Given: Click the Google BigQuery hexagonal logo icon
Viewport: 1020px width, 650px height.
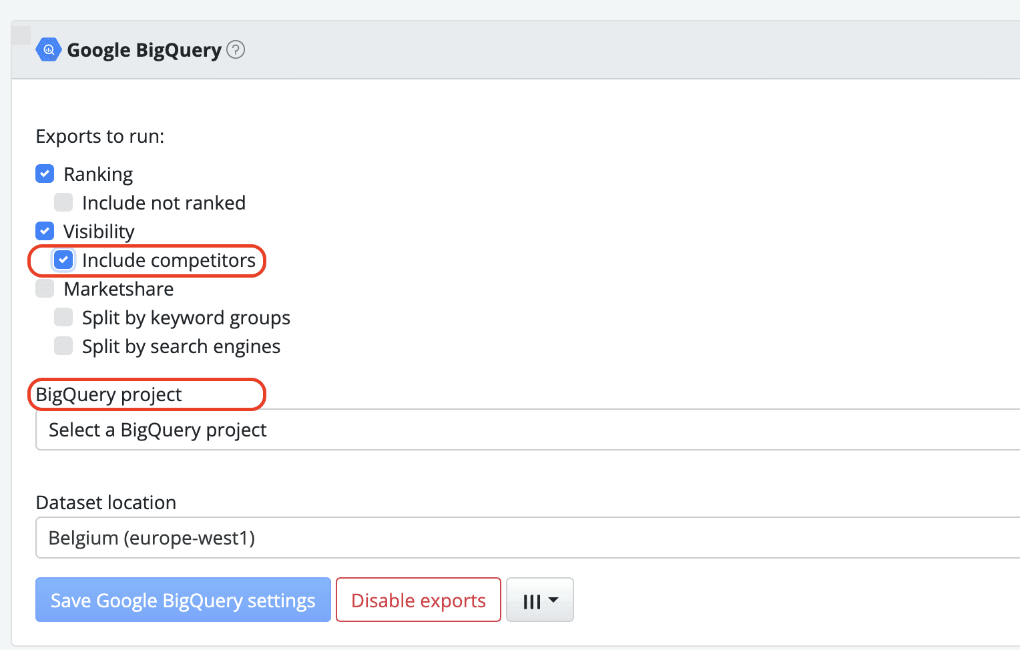Looking at the screenshot, I should click(49, 49).
